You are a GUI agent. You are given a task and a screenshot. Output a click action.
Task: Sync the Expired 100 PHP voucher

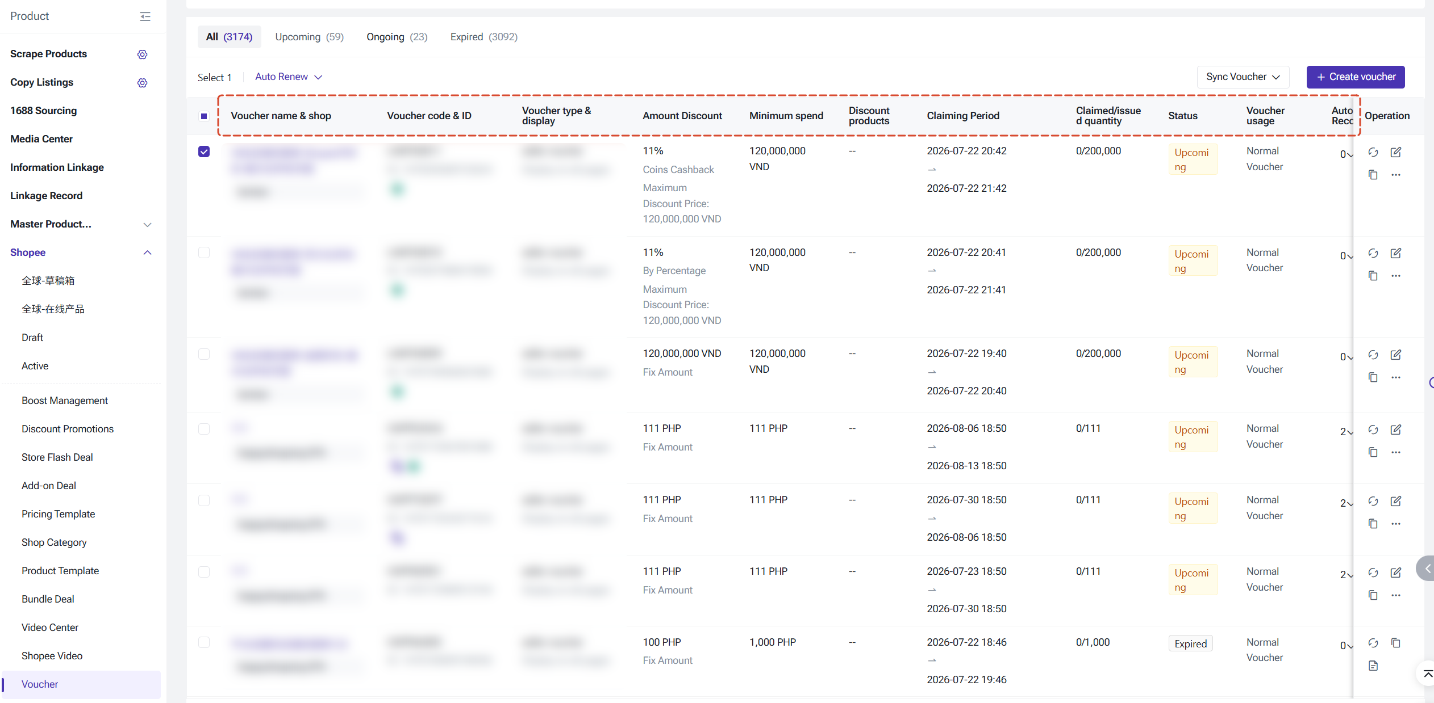tap(1373, 643)
